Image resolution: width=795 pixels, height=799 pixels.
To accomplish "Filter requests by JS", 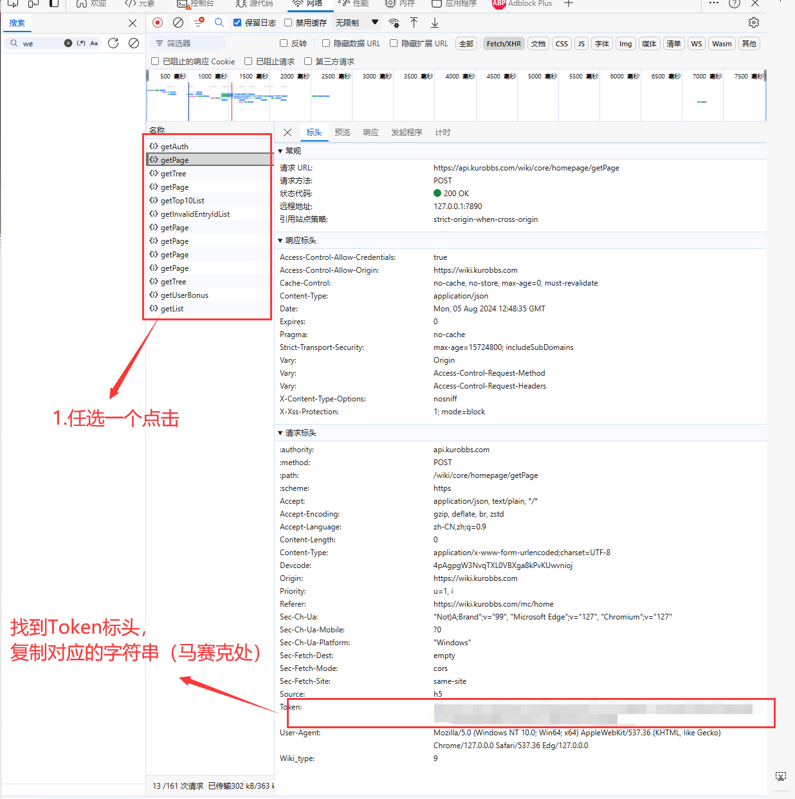I will (x=581, y=44).
